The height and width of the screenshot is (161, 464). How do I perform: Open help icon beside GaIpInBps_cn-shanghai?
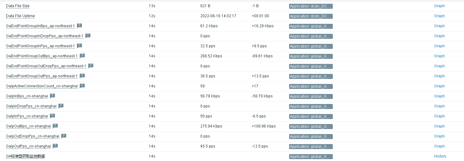click(x=52, y=96)
